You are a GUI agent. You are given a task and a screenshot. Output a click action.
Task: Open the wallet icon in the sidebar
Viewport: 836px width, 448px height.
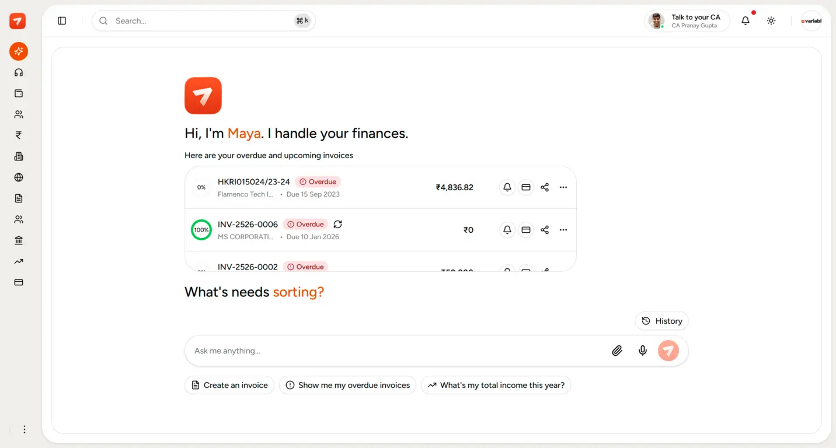19,93
